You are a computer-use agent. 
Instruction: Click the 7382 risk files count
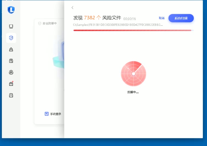pos(89,18)
